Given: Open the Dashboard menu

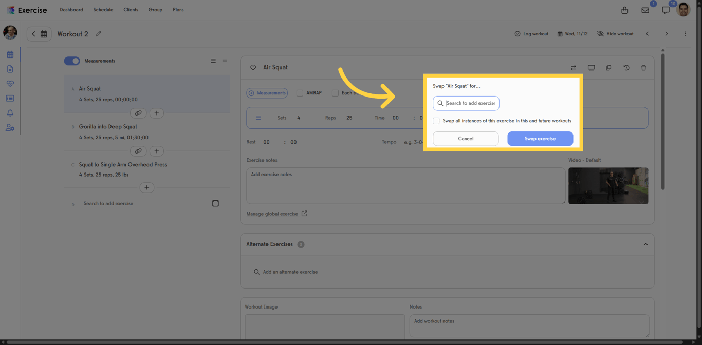Looking at the screenshot, I should coord(71,10).
